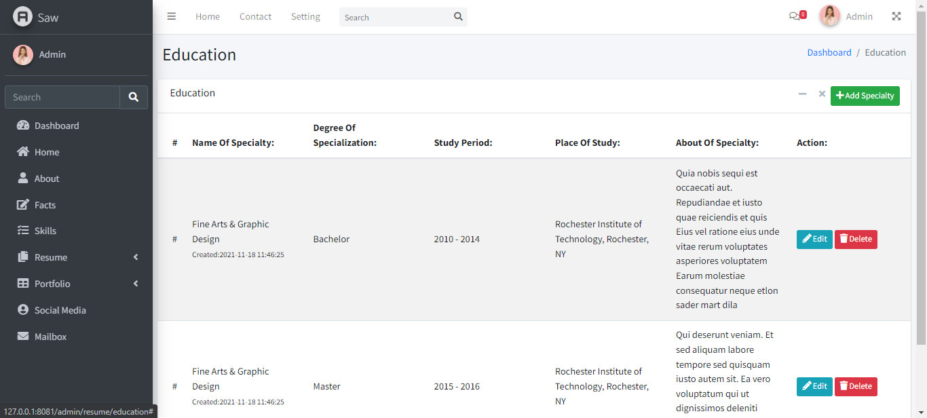Open Mailbox from the sidebar
The image size is (927, 418).
(50, 337)
